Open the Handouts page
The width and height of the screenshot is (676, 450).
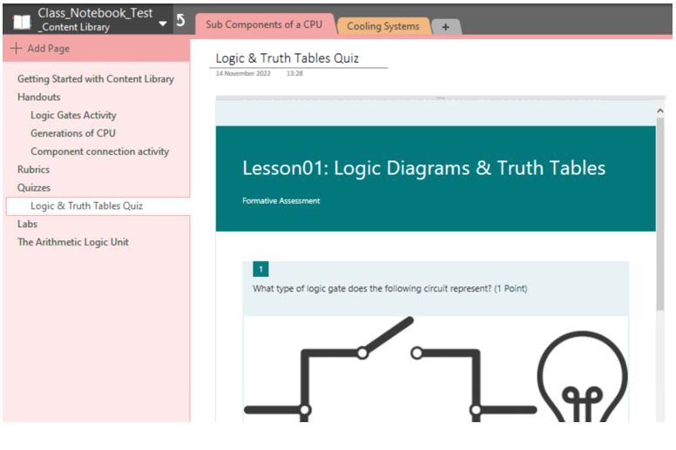pos(39,97)
